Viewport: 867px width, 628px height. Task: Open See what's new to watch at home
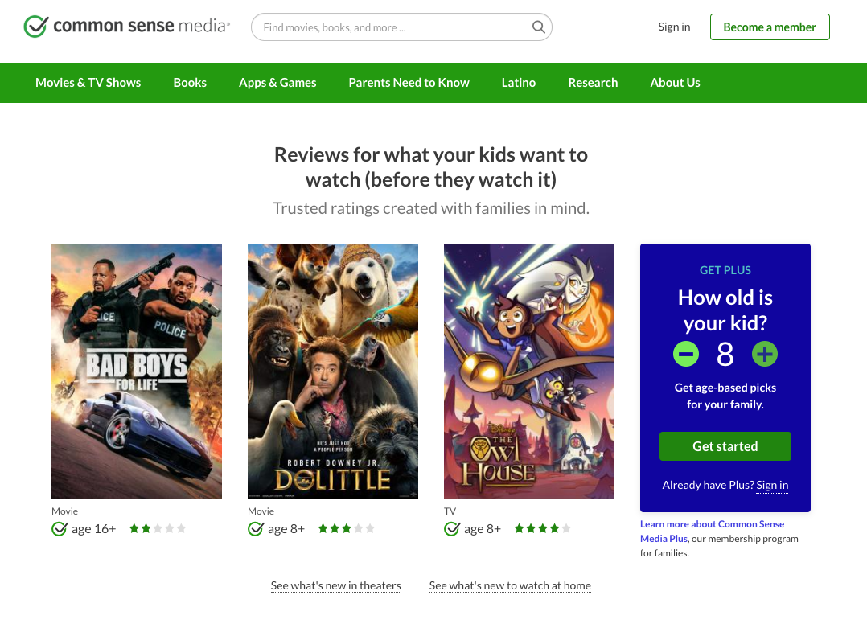click(510, 585)
